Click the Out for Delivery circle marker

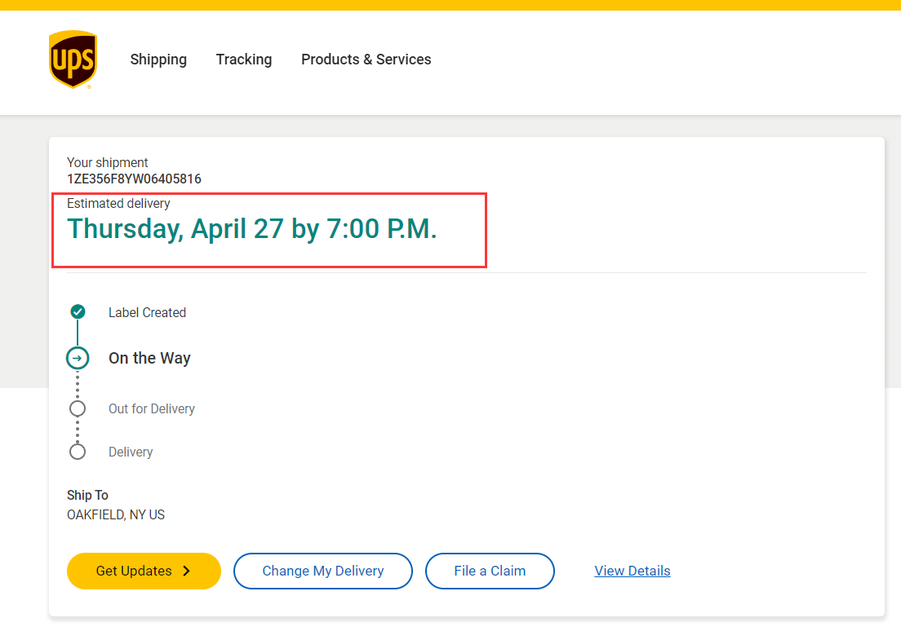(78, 408)
